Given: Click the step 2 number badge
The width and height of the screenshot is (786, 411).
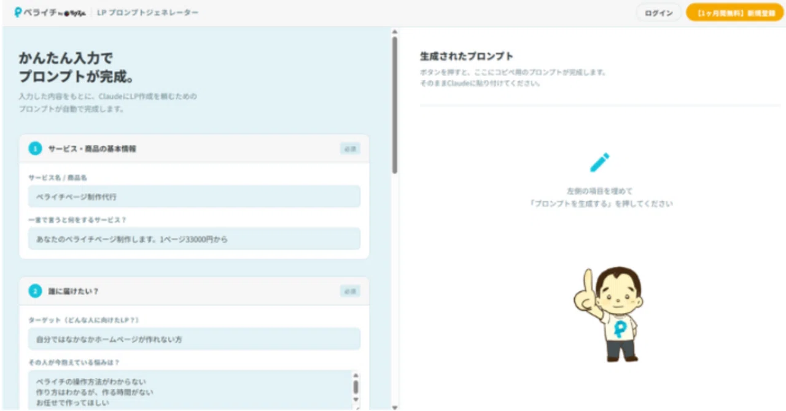Looking at the screenshot, I should coord(35,291).
